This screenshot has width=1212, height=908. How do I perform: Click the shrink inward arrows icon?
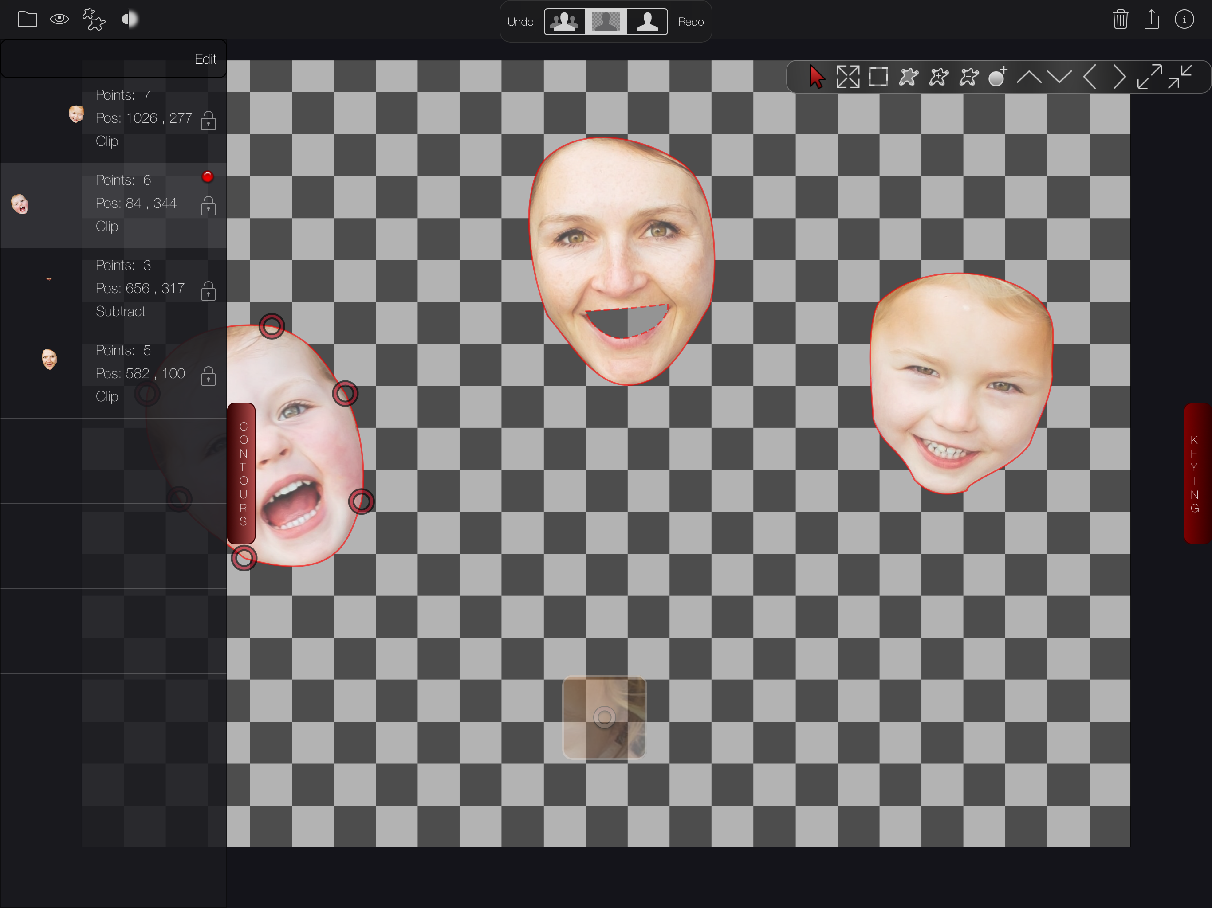pyautogui.click(x=1180, y=77)
